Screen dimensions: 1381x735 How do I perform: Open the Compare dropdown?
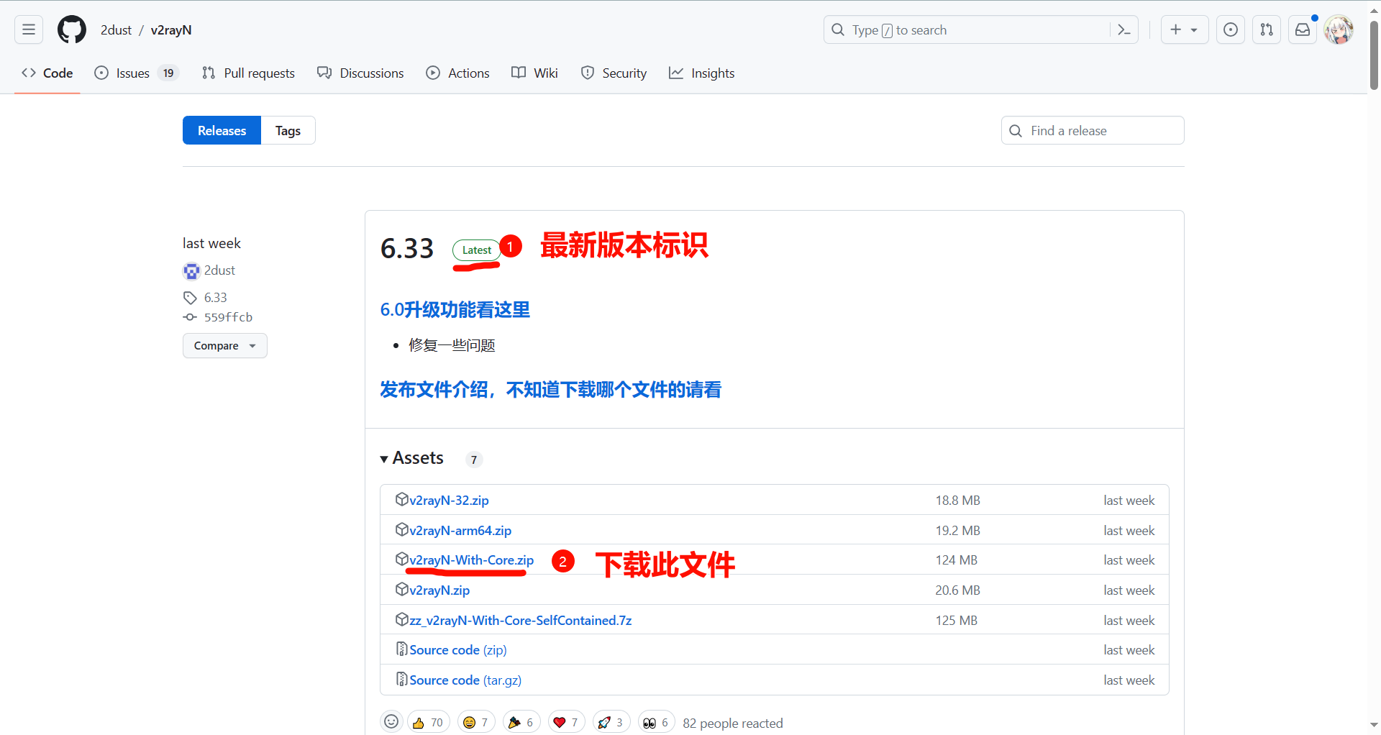[x=224, y=345]
